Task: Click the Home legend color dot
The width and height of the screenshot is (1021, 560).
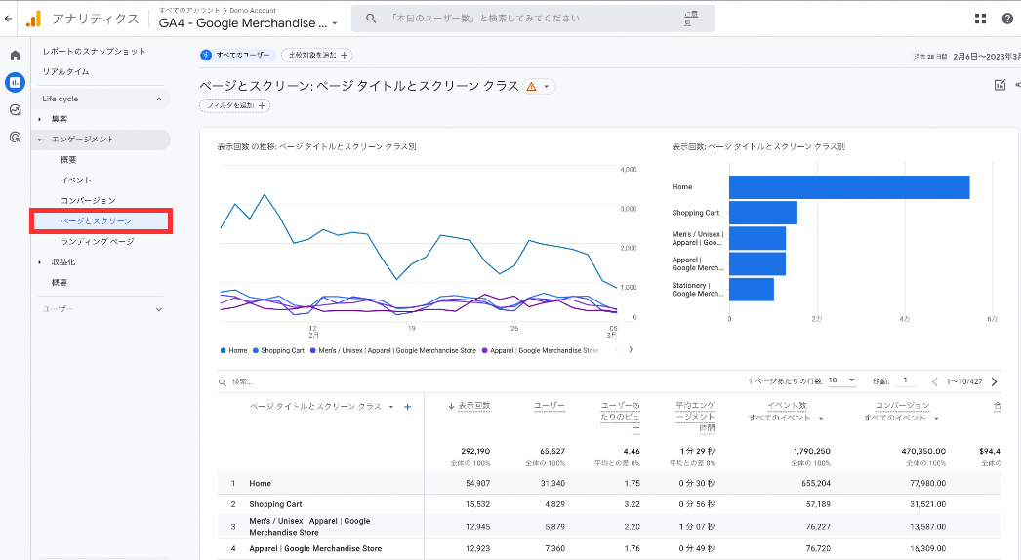Action: coord(224,350)
